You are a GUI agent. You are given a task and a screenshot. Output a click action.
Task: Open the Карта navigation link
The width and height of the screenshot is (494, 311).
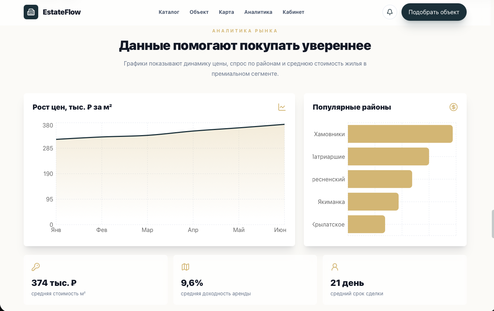pos(227,12)
